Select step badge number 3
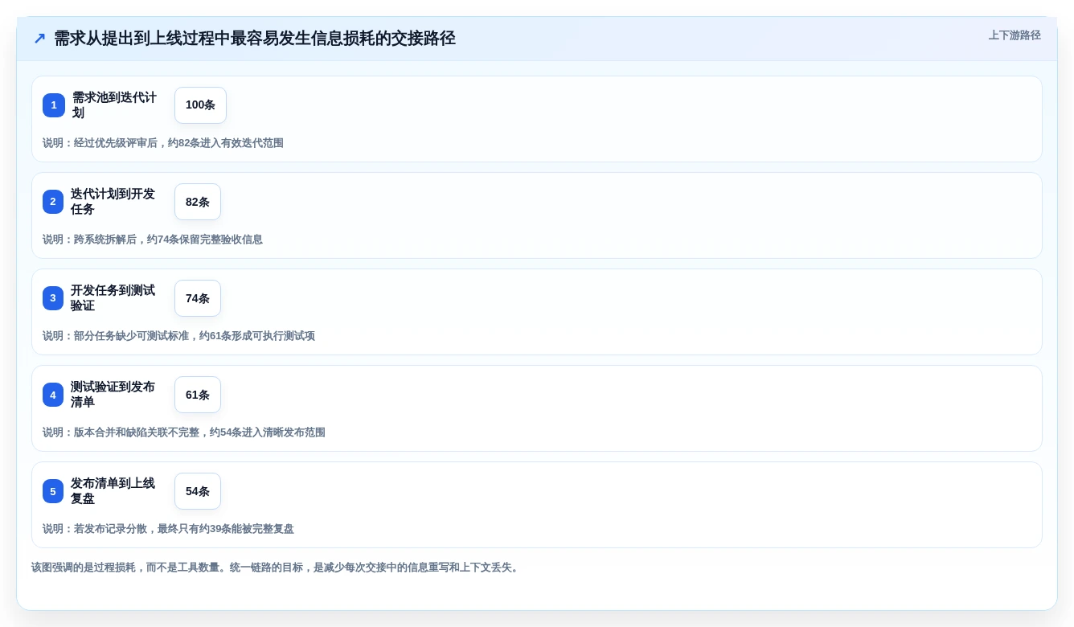The image size is (1074, 627). [x=53, y=298]
